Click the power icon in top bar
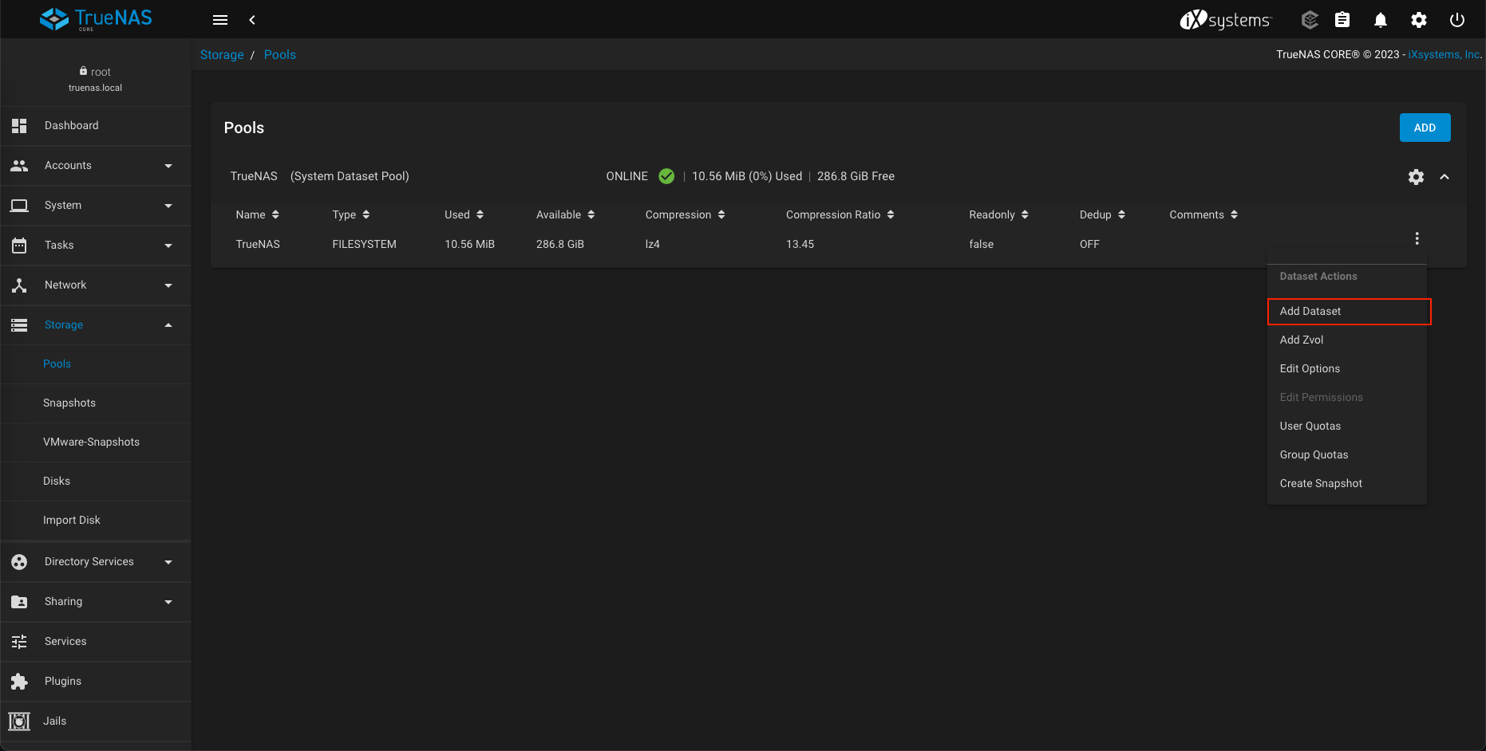Viewport: 1486px width, 751px height. [1456, 20]
